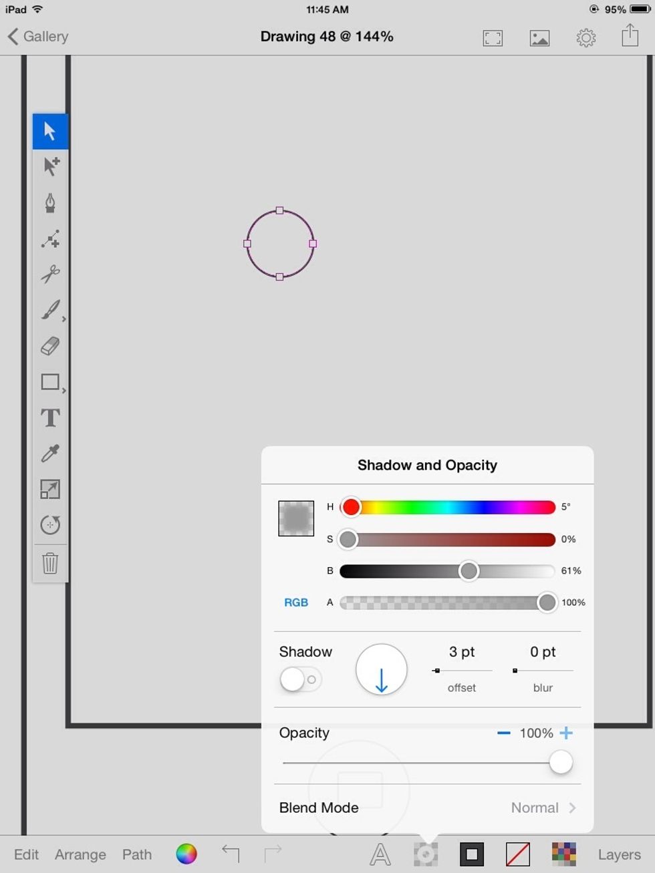Viewport: 655px width, 873px height.
Task: Change shadow direction with the arrow dial
Action: tap(381, 669)
